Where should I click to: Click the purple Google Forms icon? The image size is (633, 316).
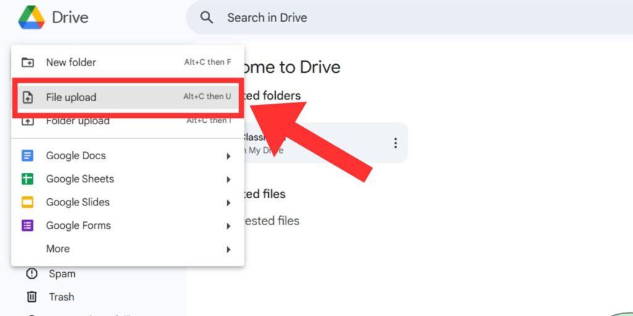27,225
